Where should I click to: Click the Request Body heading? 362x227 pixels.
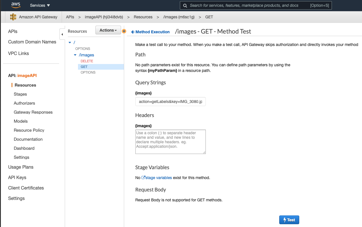pyautogui.click(x=151, y=190)
